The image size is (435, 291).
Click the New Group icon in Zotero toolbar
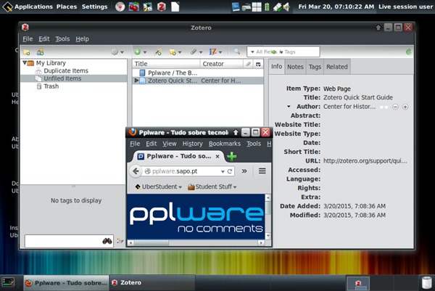[40, 52]
